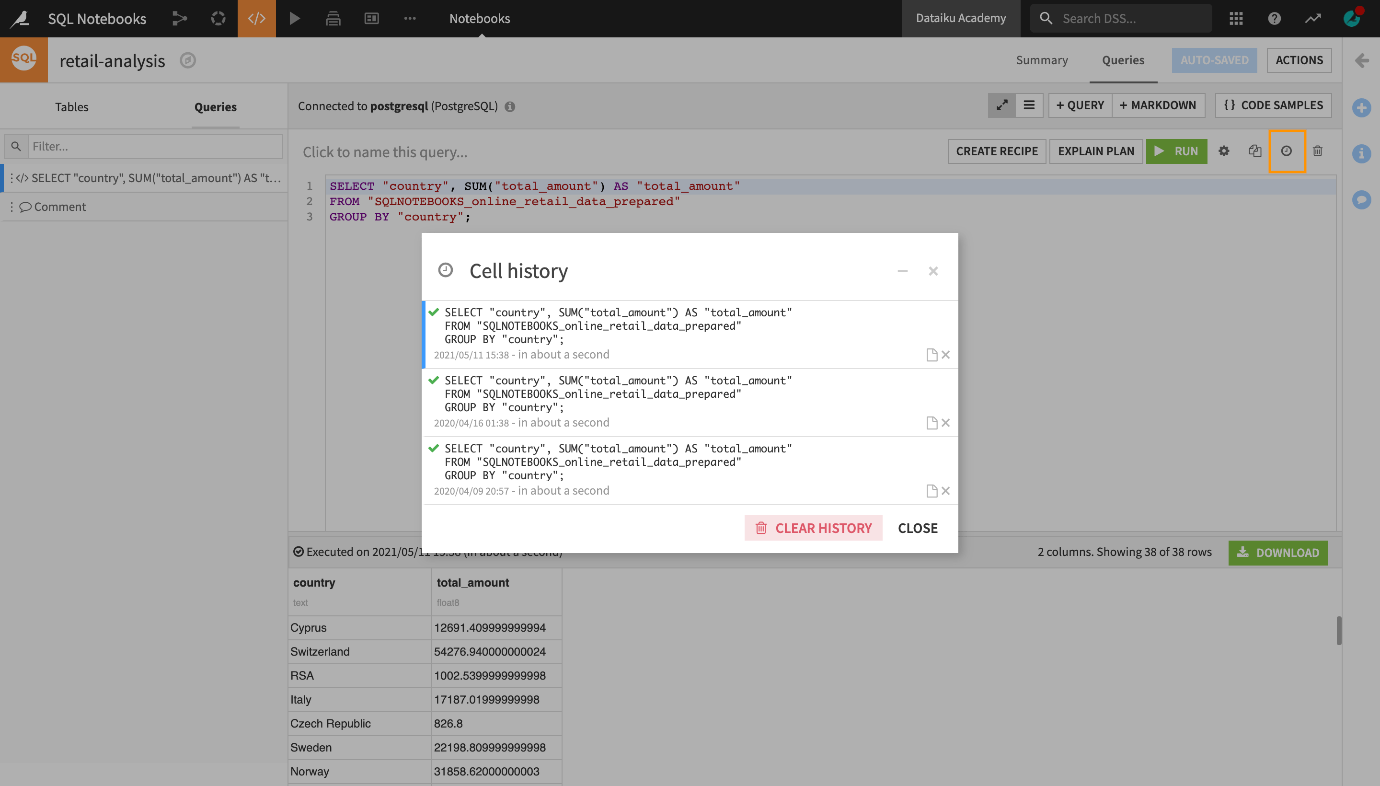Remove the 2020/04/09 entry from history
1380x786 pixels.
point(945,490)
